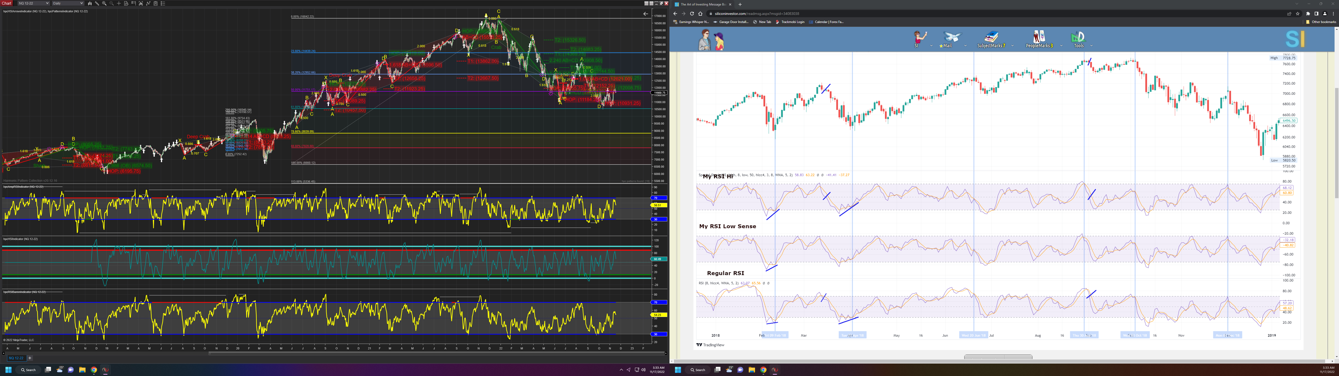Open the Indicators icon in chart toolbar
The height and width of the screenshot is (376, 1339).
(148, 3)
